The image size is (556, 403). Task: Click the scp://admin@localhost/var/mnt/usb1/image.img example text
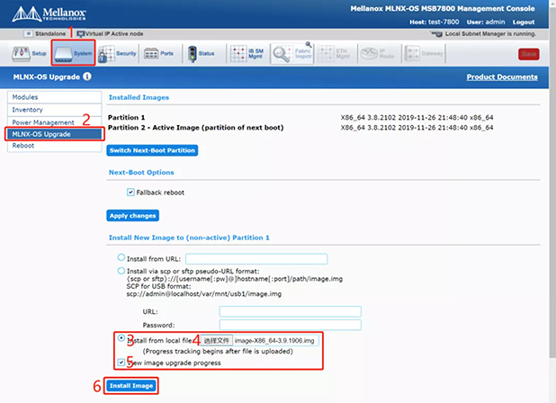204,294
